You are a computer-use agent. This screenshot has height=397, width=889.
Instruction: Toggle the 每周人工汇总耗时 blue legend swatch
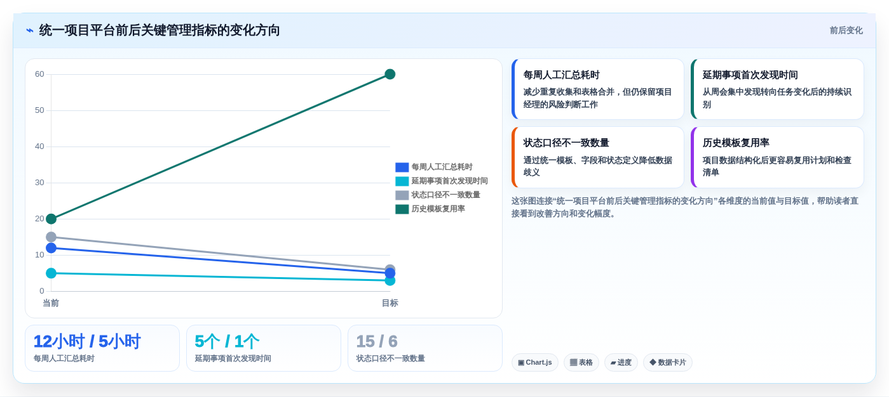coord(402,167)
